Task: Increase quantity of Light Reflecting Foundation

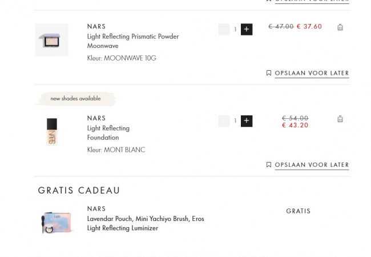Action: [247, 121]
